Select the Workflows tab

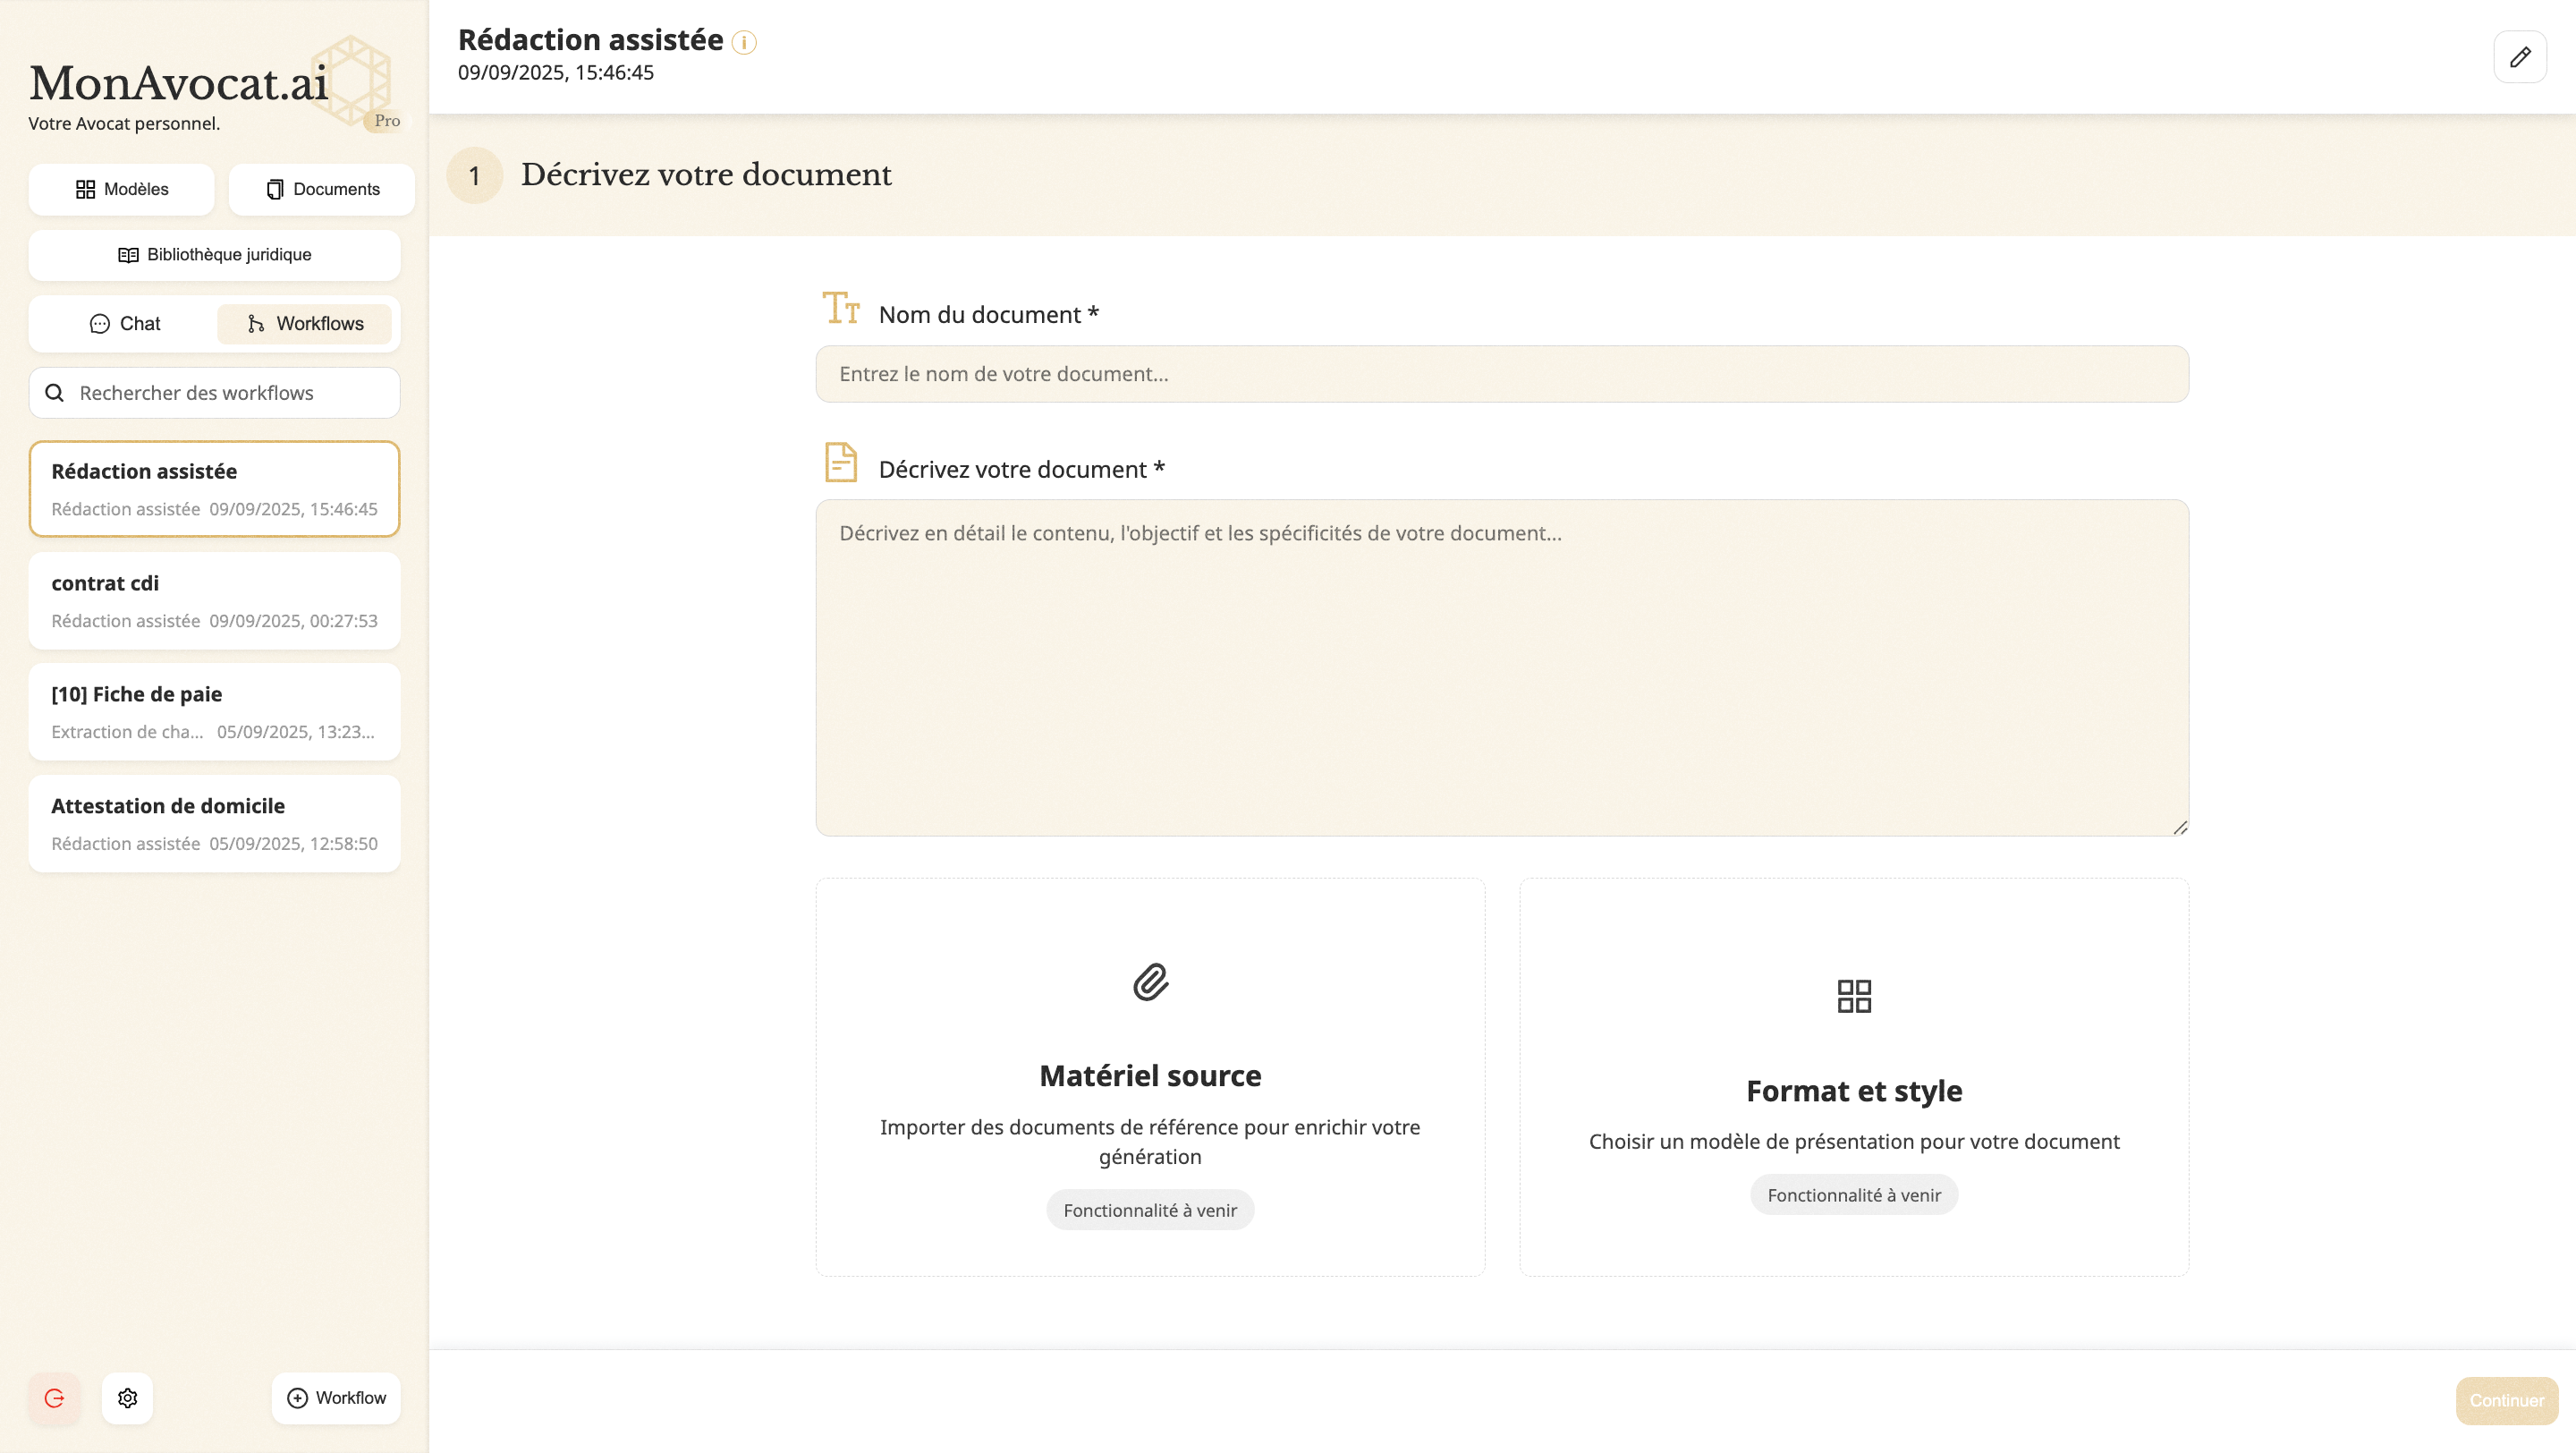click(305, 324)
